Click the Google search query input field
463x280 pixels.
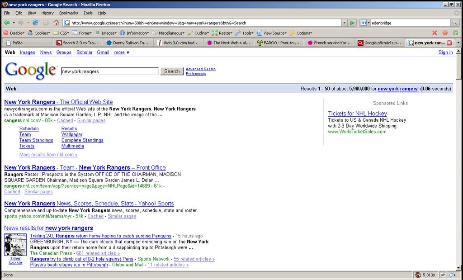coord(110,71)
